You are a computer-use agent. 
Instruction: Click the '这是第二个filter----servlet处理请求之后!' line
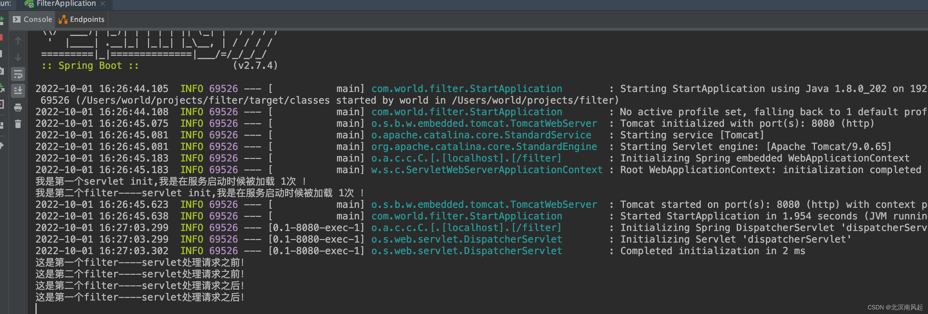(x=140, y=286)
